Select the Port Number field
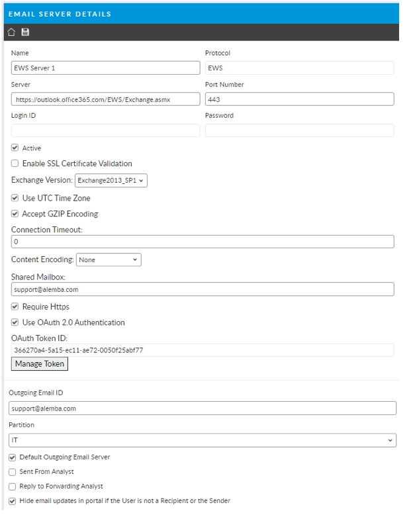This screenshot has width=415, height=515. (299, 99)
